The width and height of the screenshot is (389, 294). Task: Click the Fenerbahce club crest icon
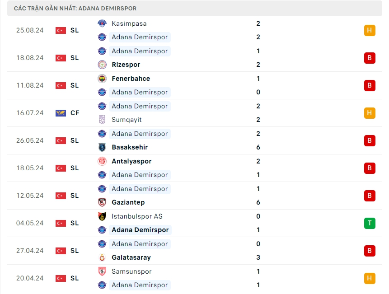tap(102, 79)
